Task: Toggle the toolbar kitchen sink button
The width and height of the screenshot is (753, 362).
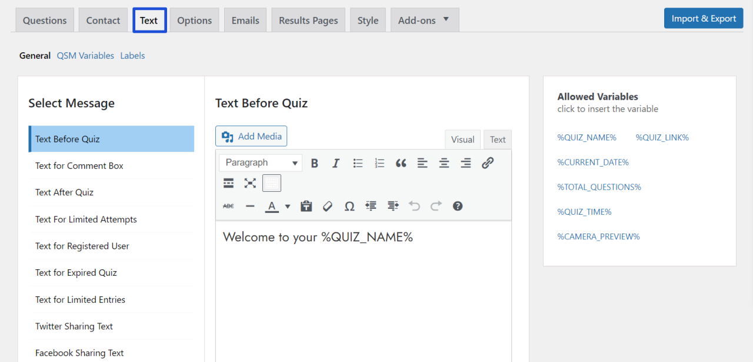Action: (272, 184)
